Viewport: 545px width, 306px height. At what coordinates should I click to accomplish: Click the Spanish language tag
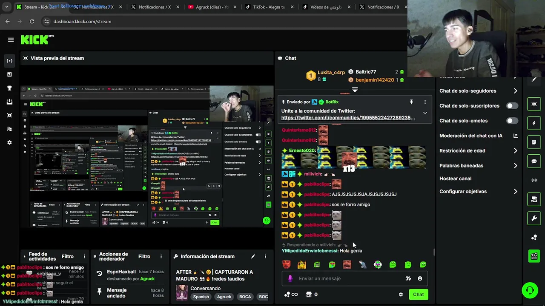(x=201, y=297)
